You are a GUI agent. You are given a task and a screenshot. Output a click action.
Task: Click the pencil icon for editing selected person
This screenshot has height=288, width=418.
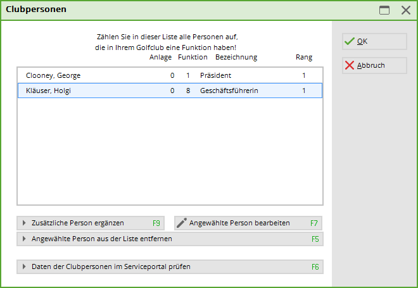coord(182,223)
